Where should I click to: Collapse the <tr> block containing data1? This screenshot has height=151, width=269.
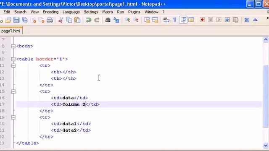tap(13, 117)
